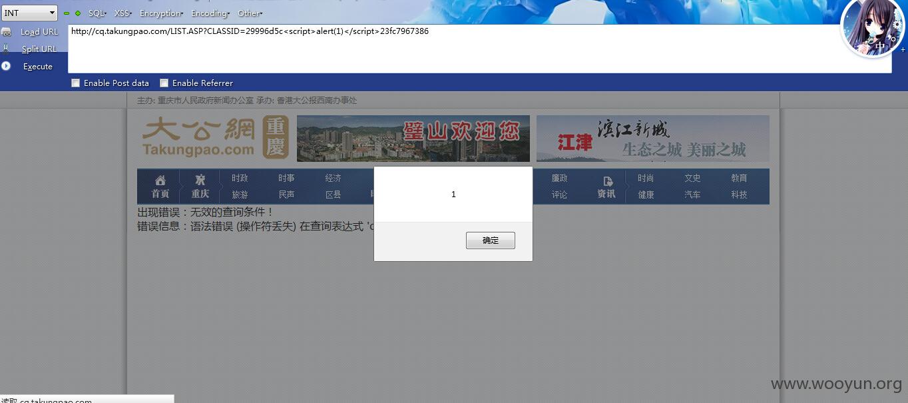Enable the Referrer checkbox
Image resolution: width=908 pixels, height=403 pixels.
coord(164,83)
